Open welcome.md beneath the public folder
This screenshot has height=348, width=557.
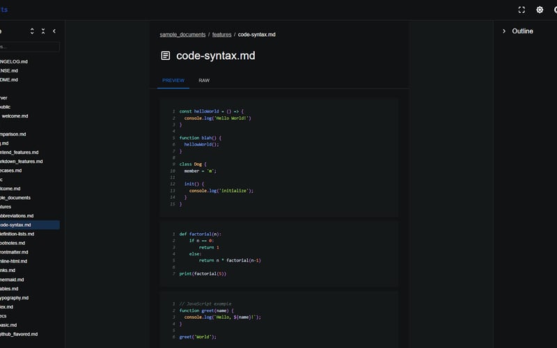15,116
